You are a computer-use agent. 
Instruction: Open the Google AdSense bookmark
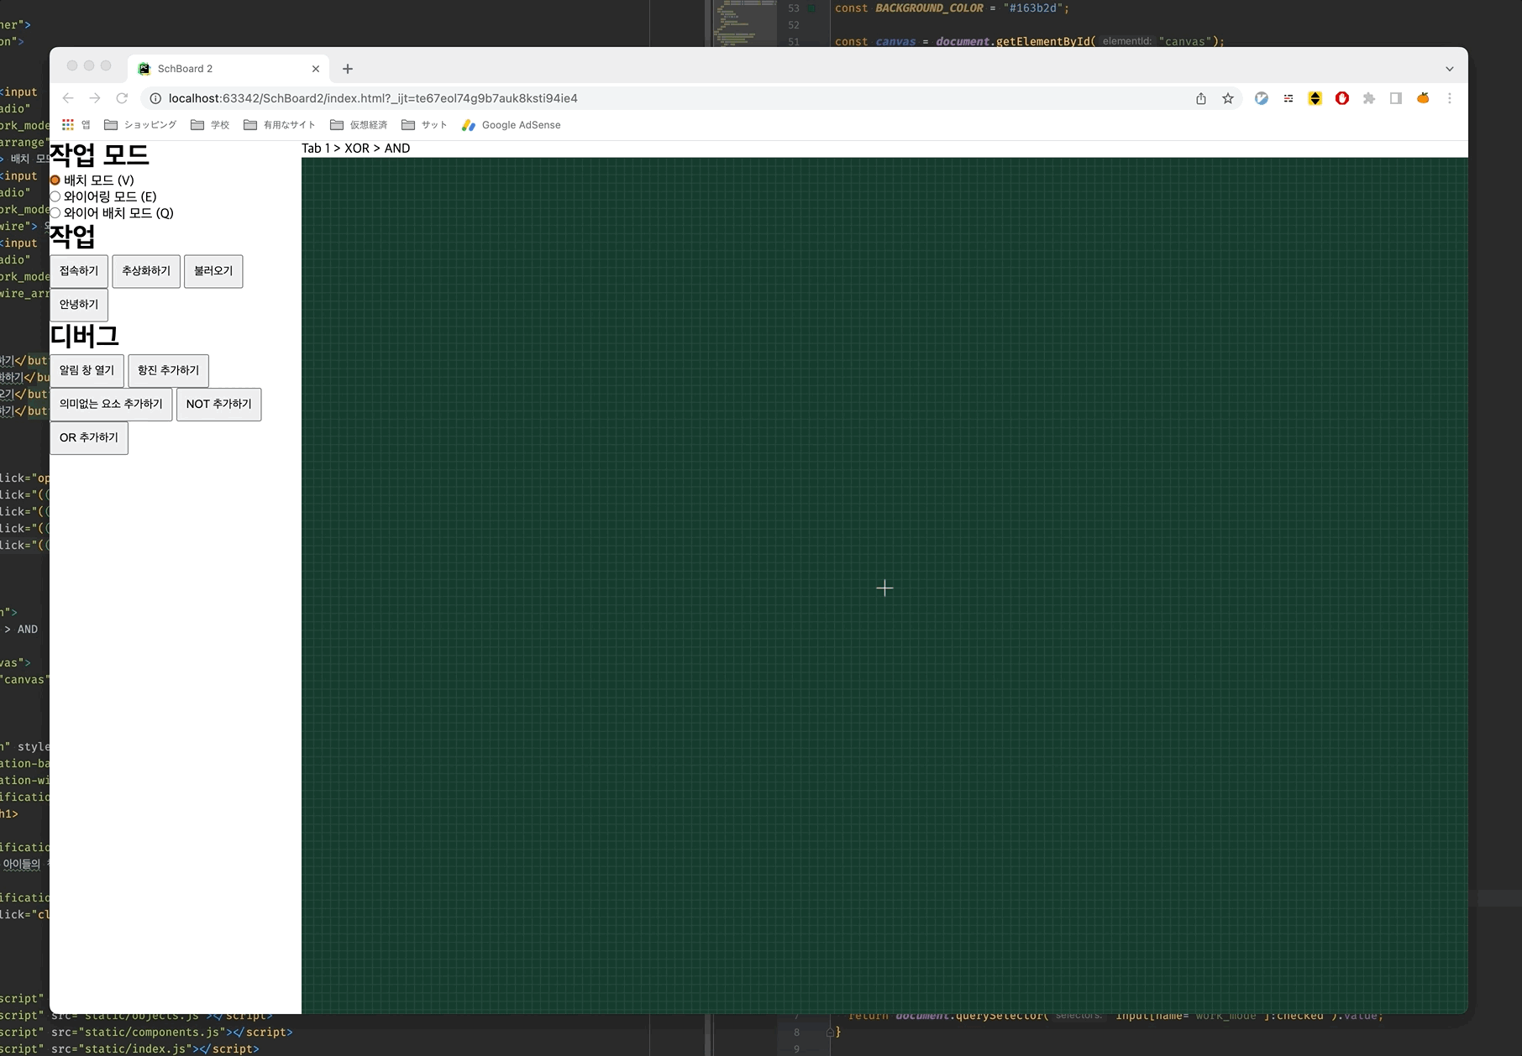click(x=512, y=125)
